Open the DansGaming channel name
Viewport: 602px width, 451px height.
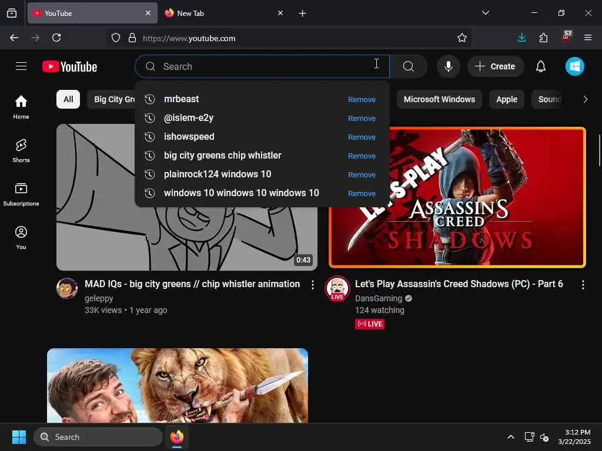379,298
